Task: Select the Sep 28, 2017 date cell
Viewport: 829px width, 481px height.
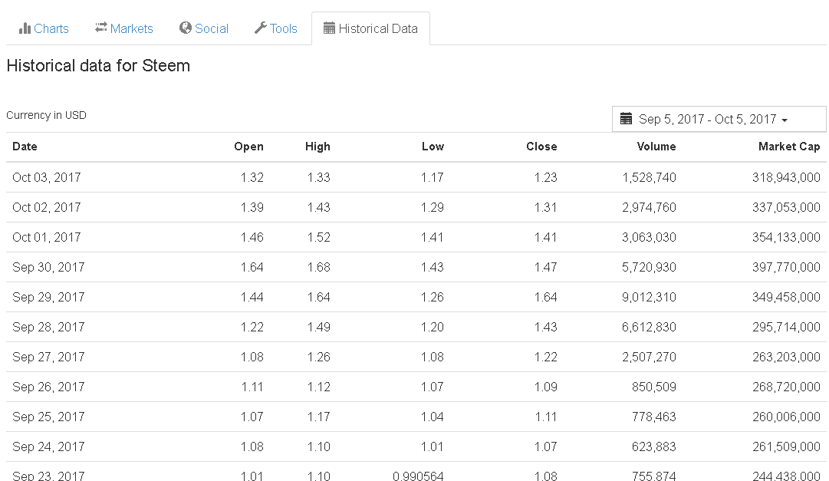Action: tap(48, 327)
